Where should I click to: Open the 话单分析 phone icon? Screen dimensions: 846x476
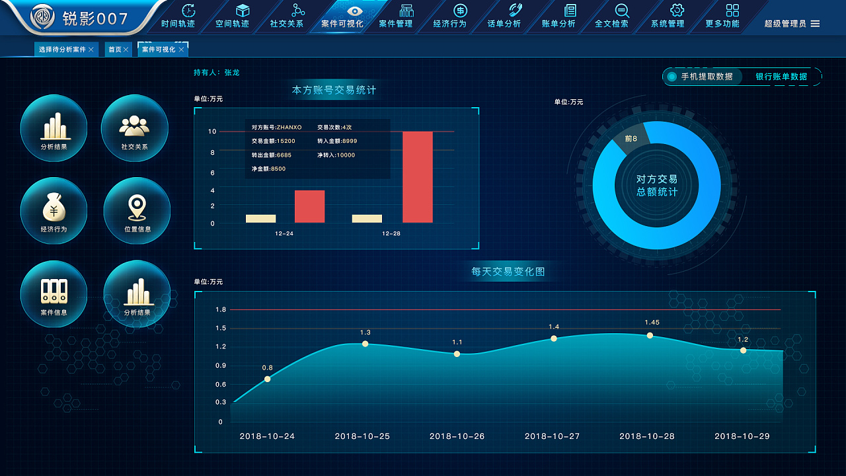click(515, 11)
